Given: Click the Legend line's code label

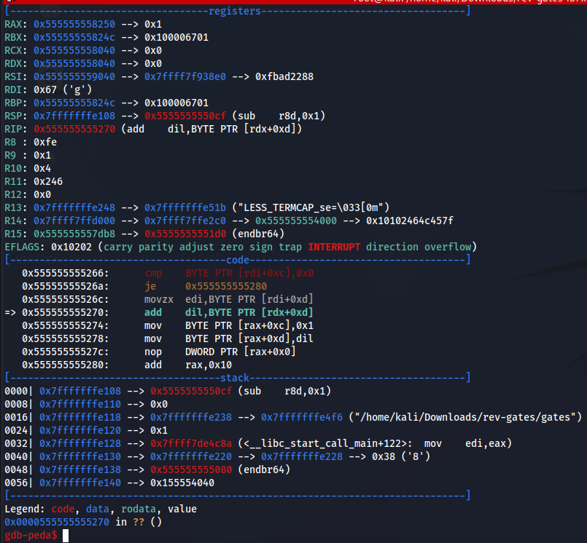Looking at the screenshot, I should [63, 509].
